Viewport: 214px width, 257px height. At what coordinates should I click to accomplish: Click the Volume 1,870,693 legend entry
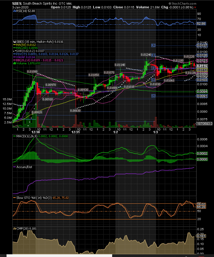(27, 63)
